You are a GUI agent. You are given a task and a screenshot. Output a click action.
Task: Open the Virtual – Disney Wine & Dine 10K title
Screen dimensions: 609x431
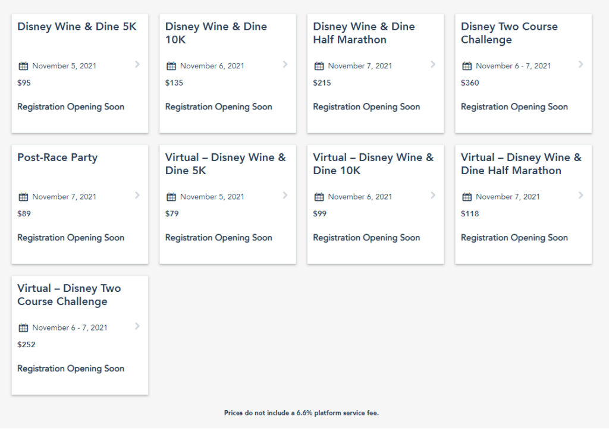(x=373, y=164)
